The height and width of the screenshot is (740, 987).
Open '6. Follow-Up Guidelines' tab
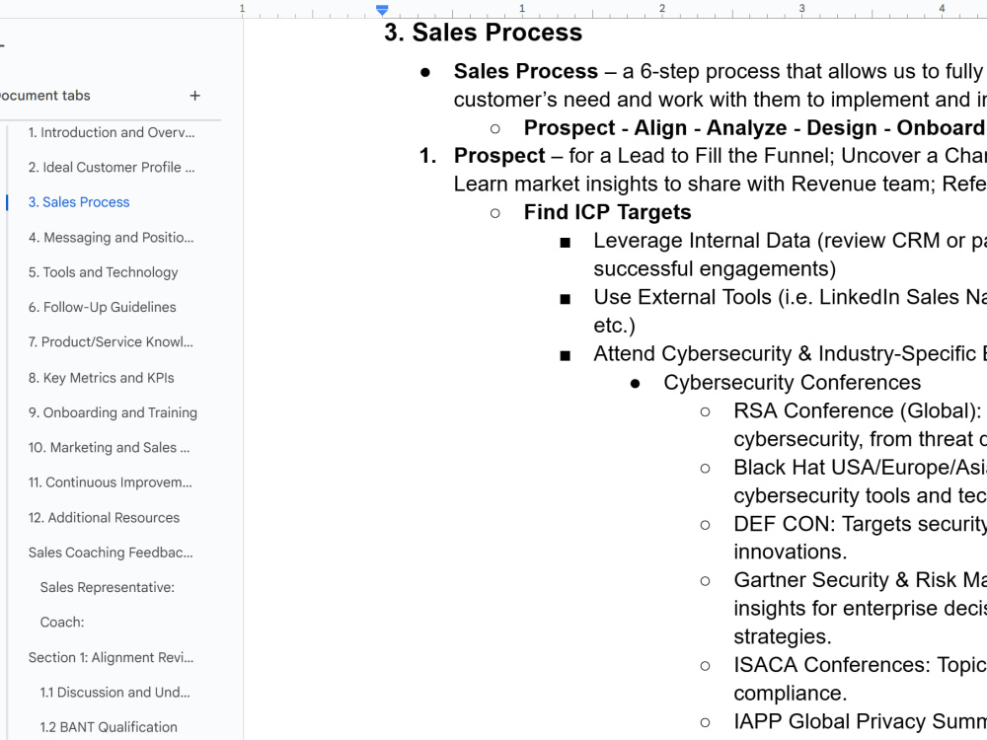coord(102,307)
